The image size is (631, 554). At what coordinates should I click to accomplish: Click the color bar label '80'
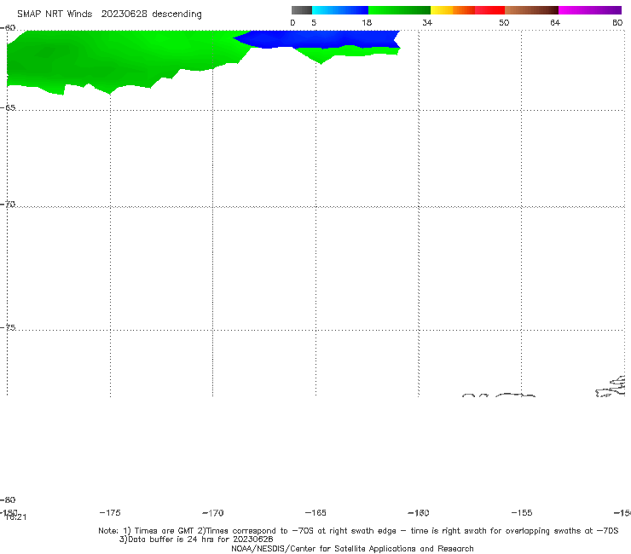tap(617, 22)
